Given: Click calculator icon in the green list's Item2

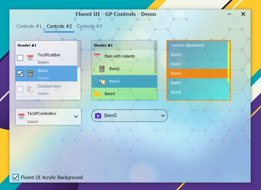Looking at the screenshot, I should coord(102,69).
